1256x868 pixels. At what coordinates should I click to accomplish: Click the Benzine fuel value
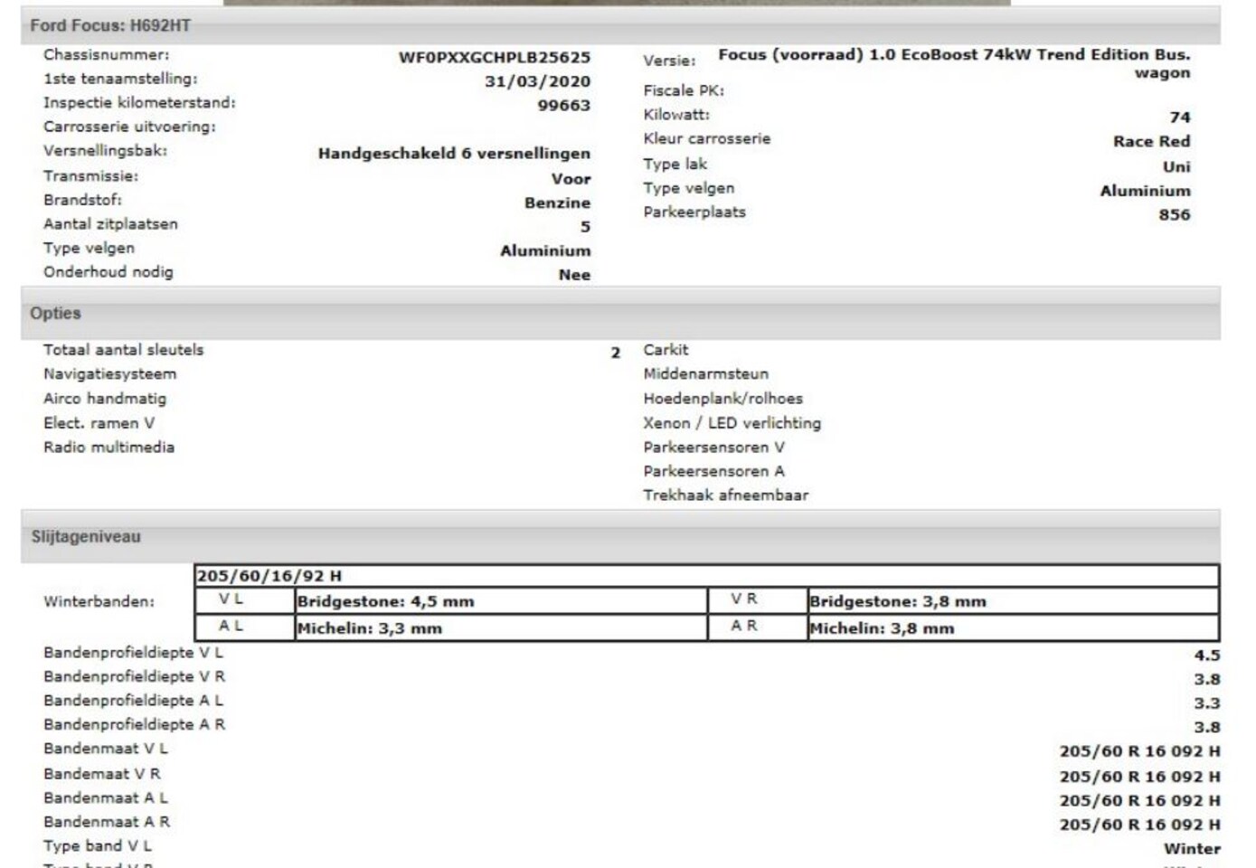[557, 203]
